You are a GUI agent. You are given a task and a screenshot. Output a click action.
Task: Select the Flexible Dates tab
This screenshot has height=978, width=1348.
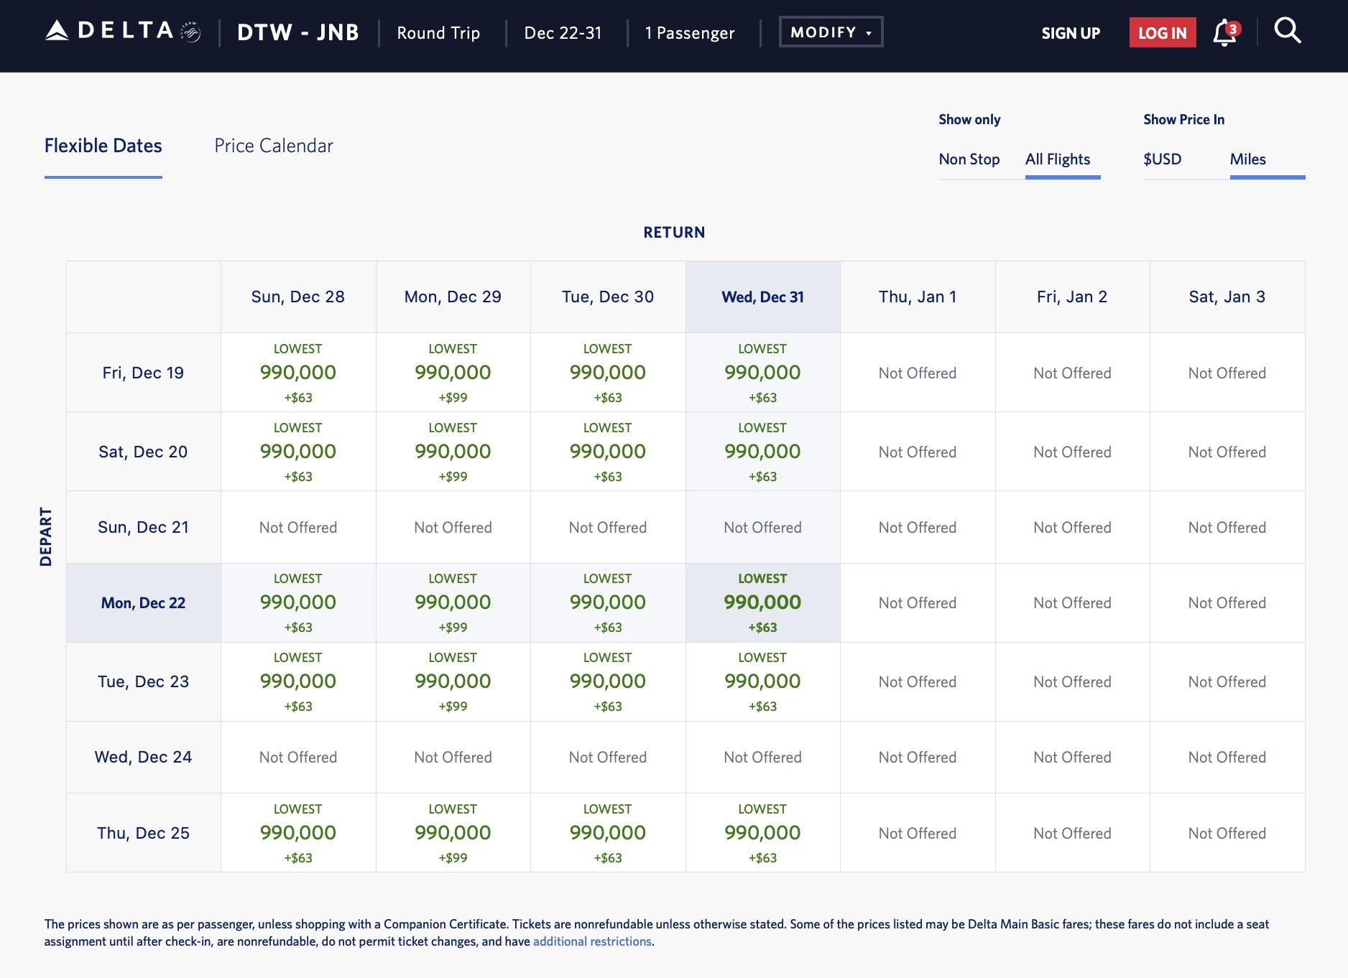click(x=103, y=146)
